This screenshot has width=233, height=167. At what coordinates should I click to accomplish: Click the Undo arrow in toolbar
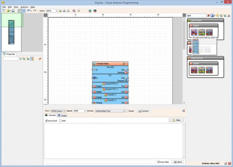pyautogui.click(x=28, y=11)
